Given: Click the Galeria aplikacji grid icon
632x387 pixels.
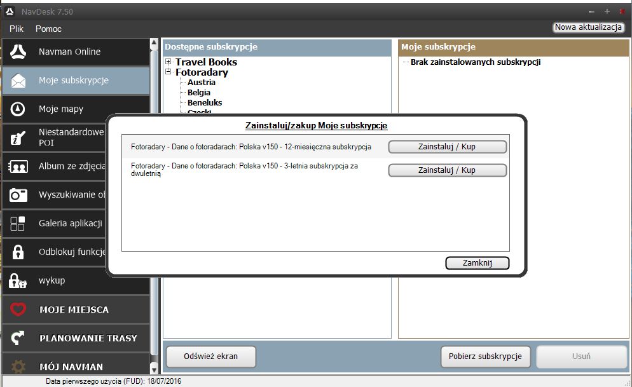Looking at the screenshot, I should pos(17,224).
